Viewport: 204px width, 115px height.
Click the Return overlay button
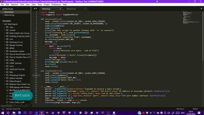click(x=22, y=96)
